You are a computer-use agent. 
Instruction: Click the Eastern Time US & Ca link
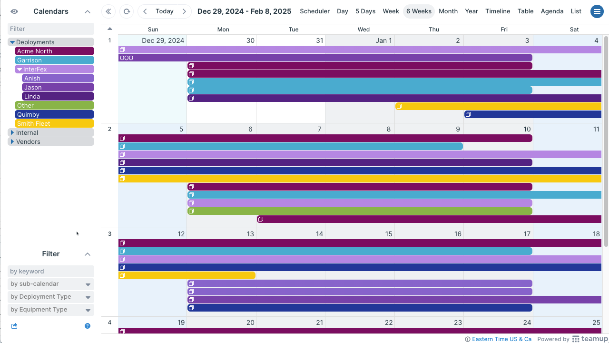(x=501, y=339)
